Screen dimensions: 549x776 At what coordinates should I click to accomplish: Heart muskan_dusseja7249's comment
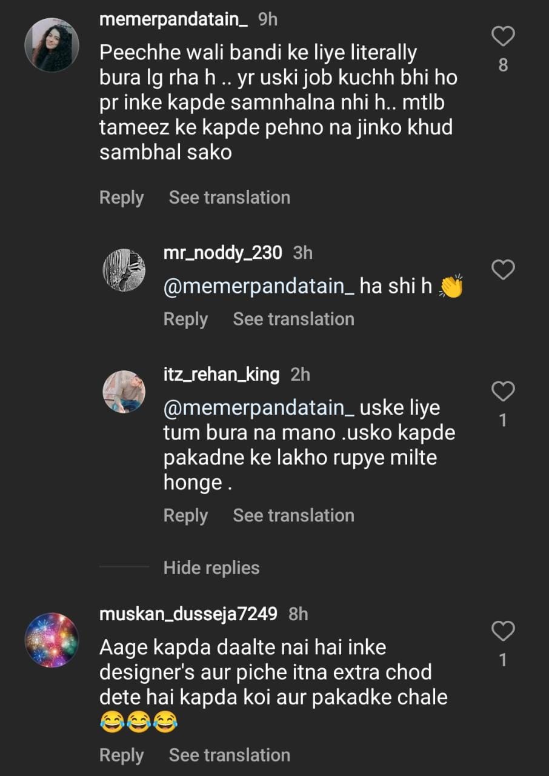pyautogui.click(x=502, y=632)
